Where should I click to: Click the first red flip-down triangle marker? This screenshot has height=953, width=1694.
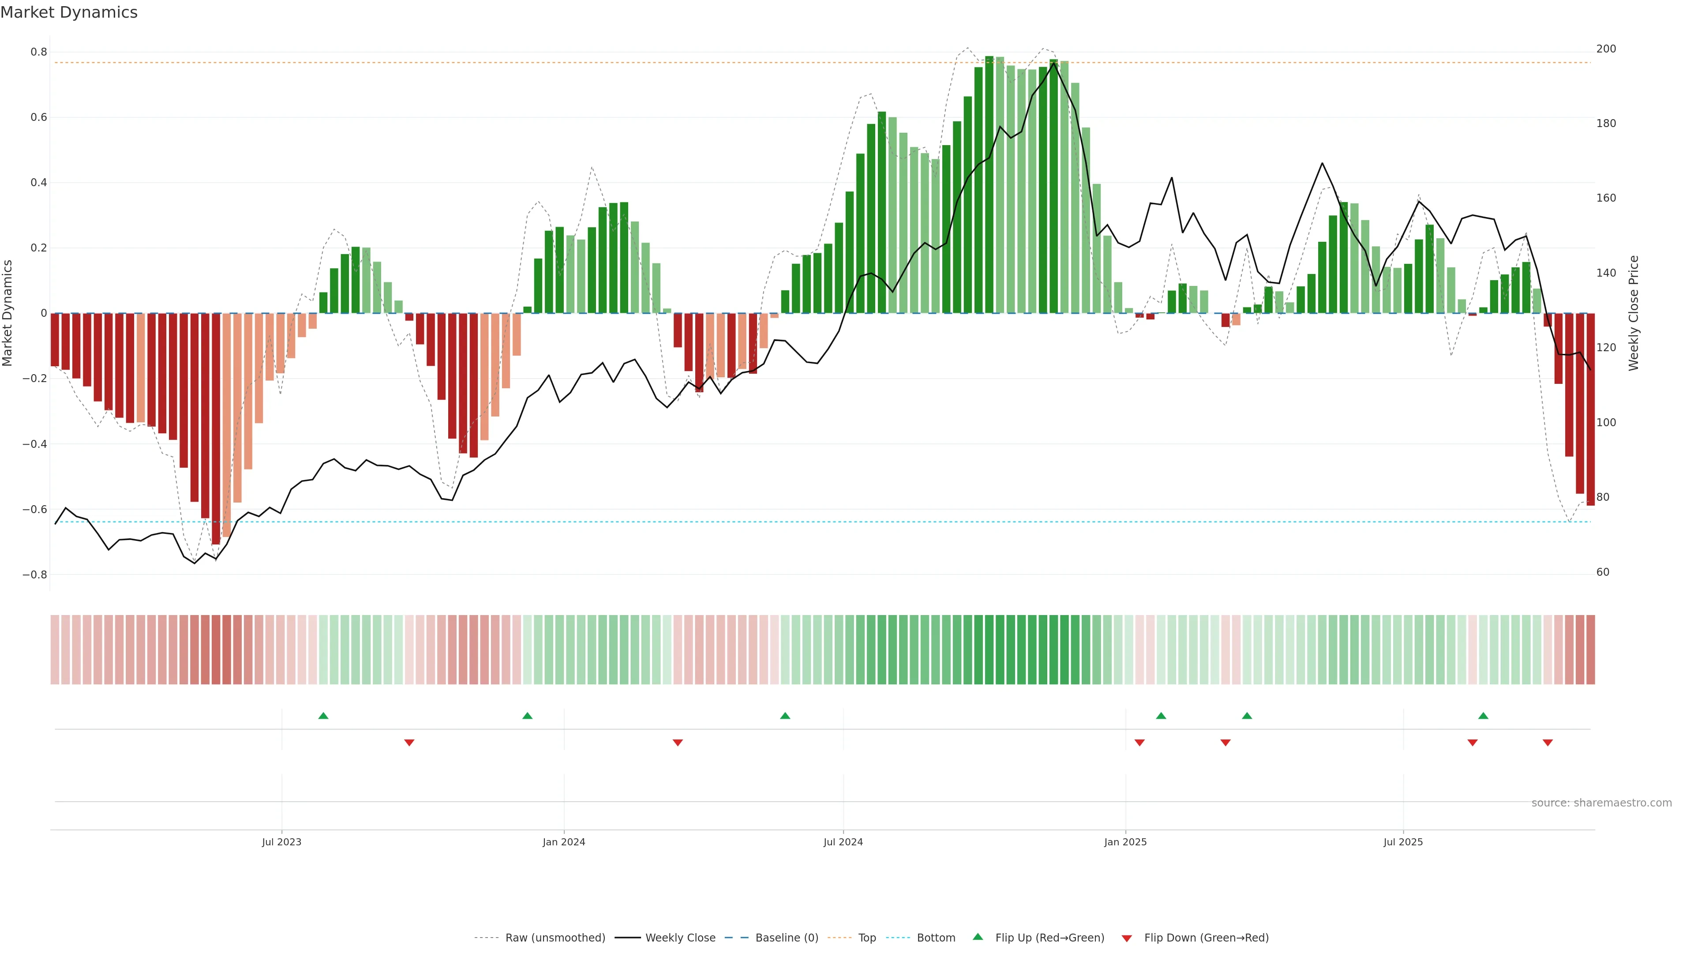pos(409,743)
